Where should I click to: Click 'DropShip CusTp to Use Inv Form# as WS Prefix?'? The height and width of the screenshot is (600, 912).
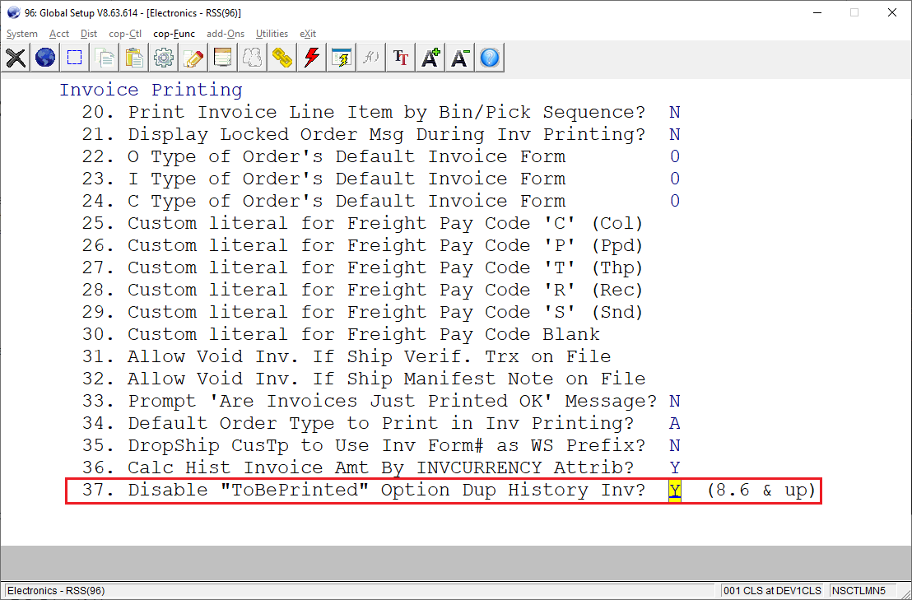coord(387,445)
